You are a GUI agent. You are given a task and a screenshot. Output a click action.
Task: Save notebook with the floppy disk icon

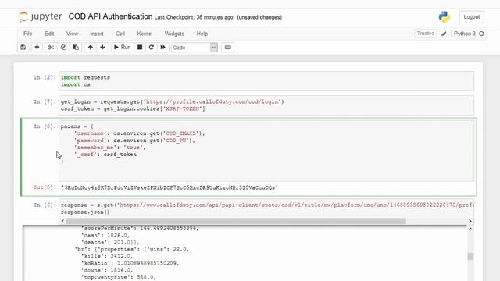coord(23,47)
